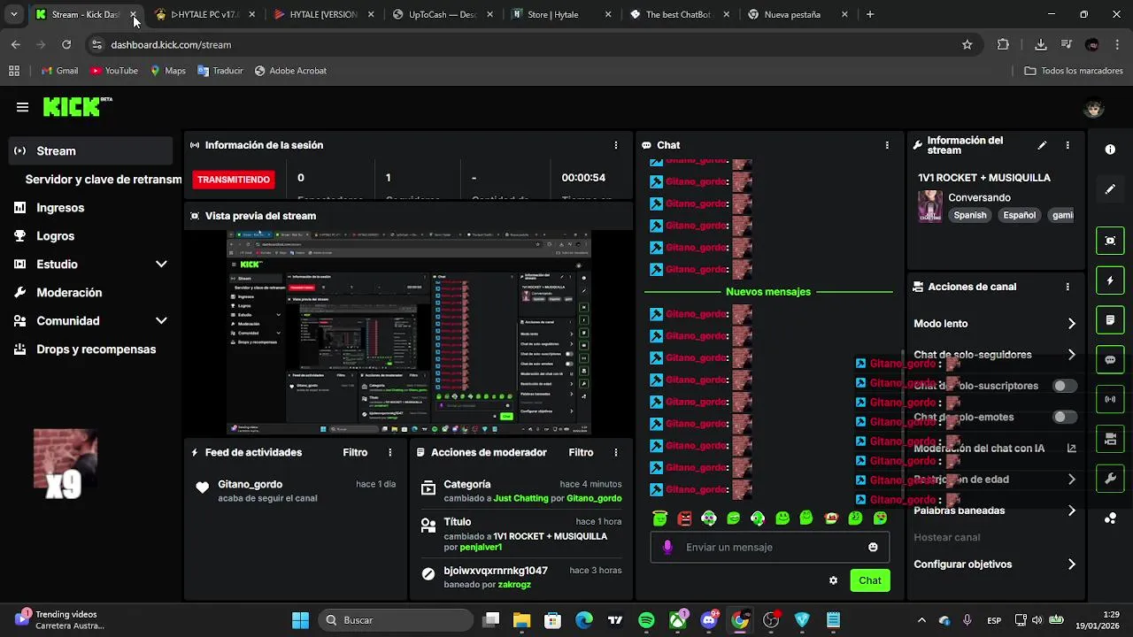Expand the Comunidad sidebar section
The width and height of the screenshot is (1133, 637).
click(x=161, y=321)
